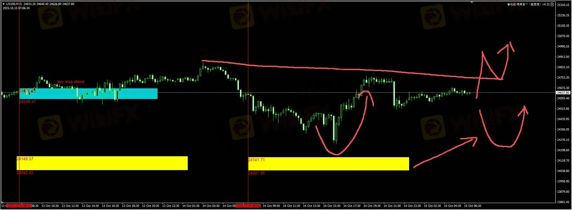Click the 14 Oct 23:30 time axis label
This screenshot has width=572, height=210.
point(412,206)
